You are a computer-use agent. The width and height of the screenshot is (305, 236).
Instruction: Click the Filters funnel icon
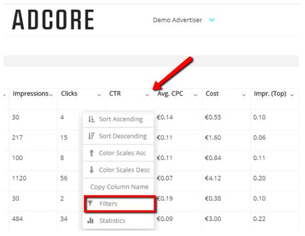[x=90, y=203]
